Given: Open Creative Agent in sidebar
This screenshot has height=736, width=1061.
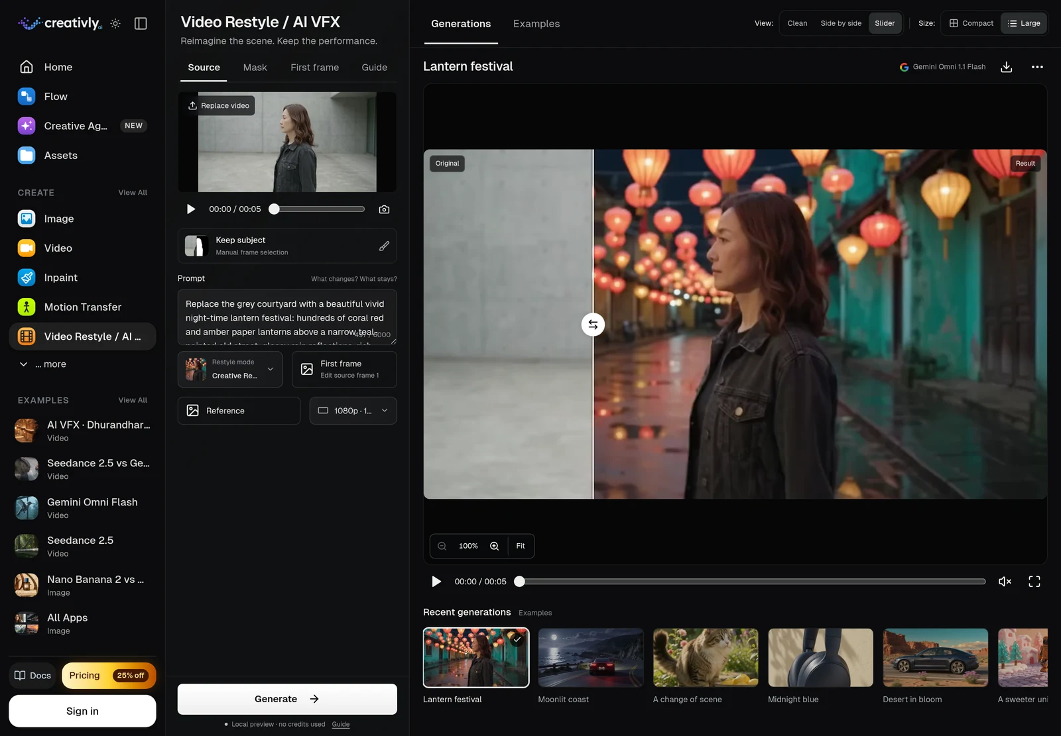Looking at the screenshot, I should [82, 126].
